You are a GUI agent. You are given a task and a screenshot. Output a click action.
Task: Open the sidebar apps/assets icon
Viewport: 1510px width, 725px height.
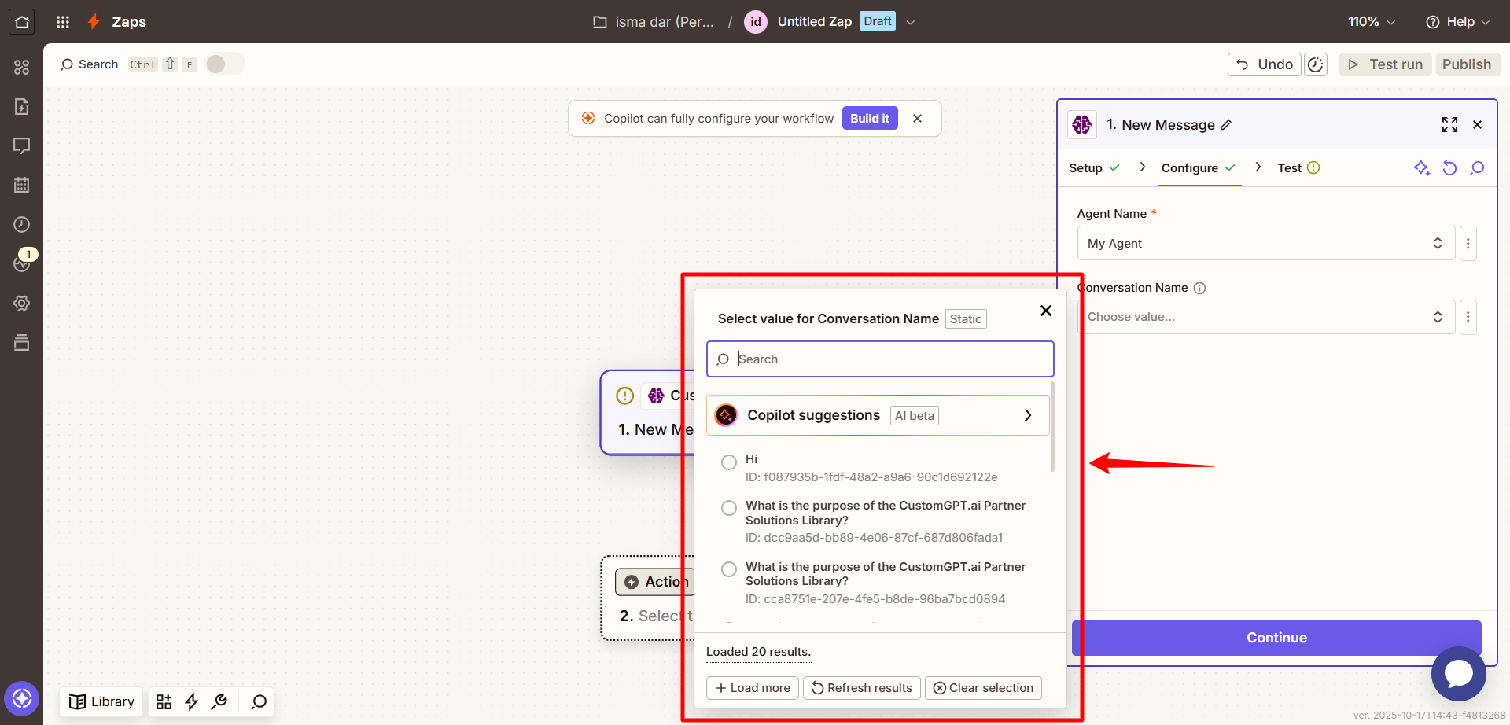[21, 68]
